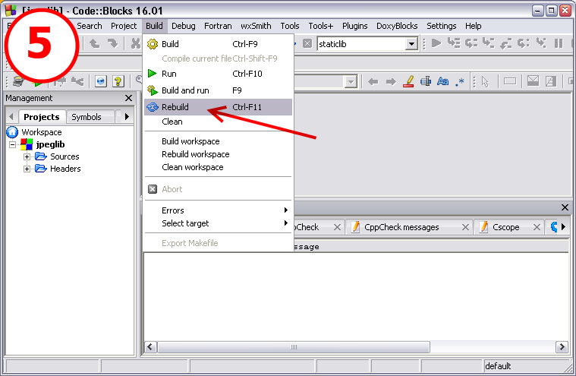
Task: Click the Run to cursor debugger icon
Action: [x=454, y=43]
